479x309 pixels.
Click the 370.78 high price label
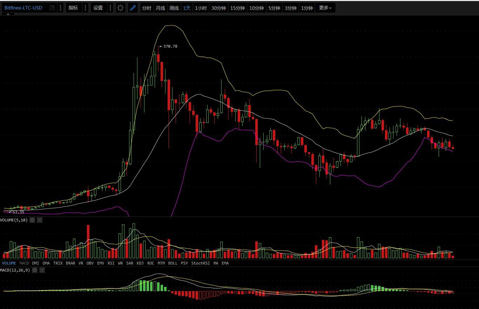click(x=170, y=46)
